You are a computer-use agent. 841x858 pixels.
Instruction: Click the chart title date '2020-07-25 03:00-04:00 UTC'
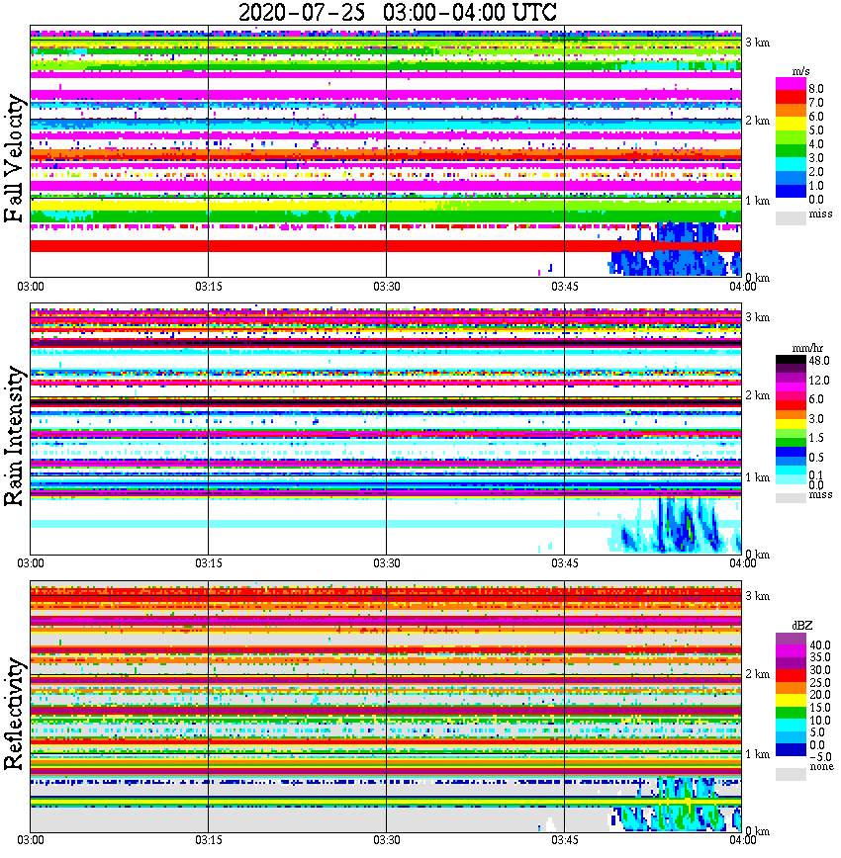point(397,12)
